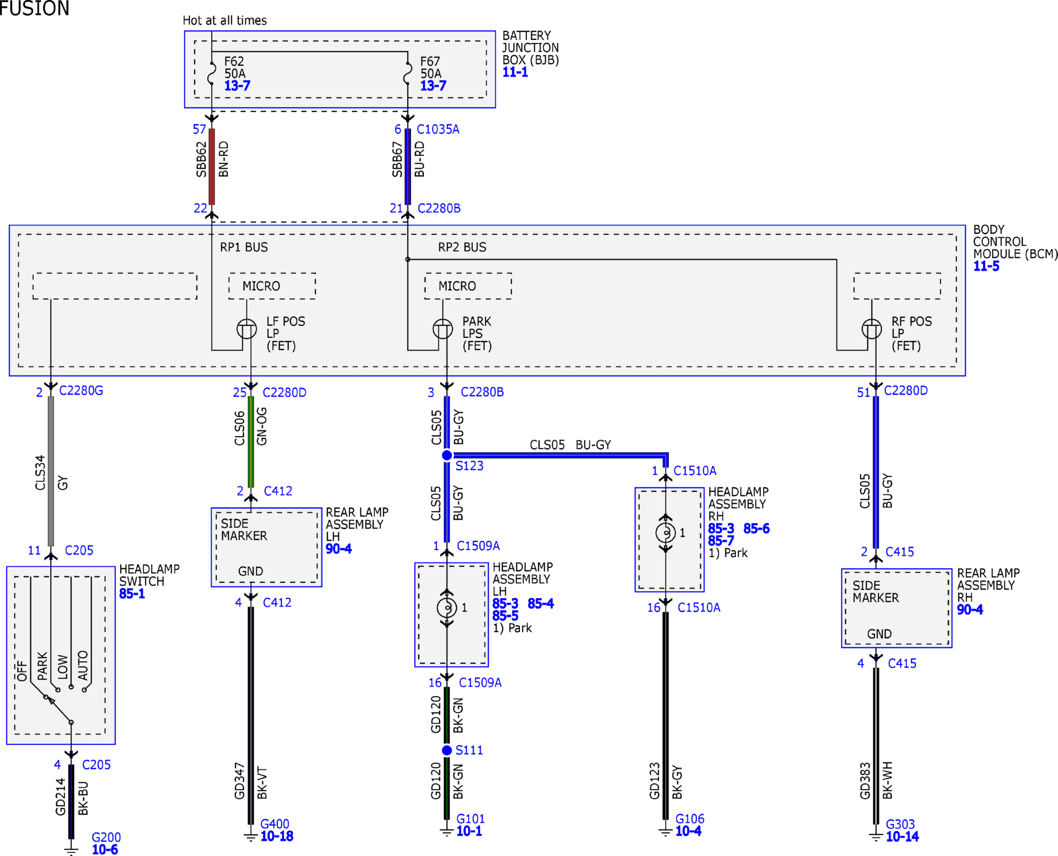Open ground reference 10-14 below G303
This screenshot has height=856, width=1058.
coord(902,837)
